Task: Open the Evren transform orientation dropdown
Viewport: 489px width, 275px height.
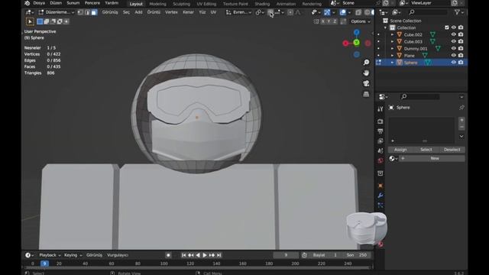Action: [x=238, y=12]
